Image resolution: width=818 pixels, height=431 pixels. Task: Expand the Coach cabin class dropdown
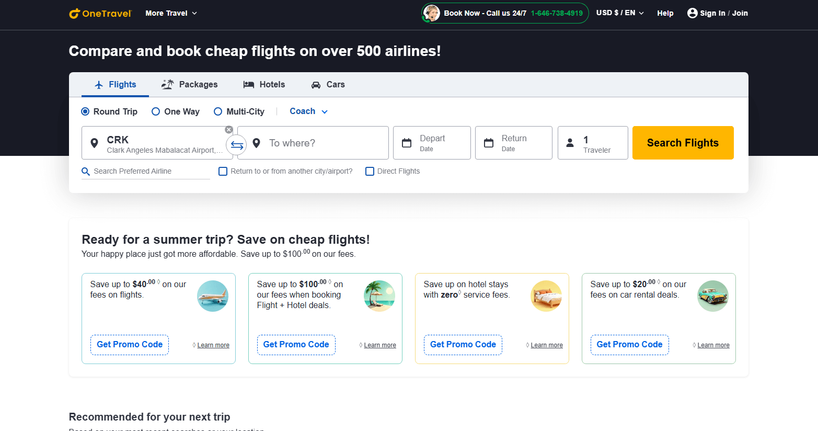pos(308,111)
